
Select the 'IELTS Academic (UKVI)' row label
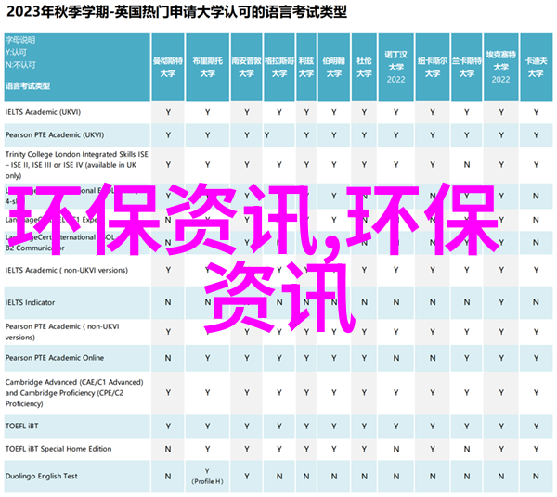(x=43, y=112)
